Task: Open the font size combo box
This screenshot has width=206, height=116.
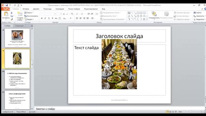Action: (x=59, y=14)
